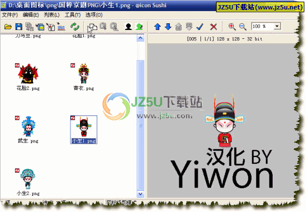
Task: Click the first gray paste icon
Action: pyautogui.click(x=103, y=26)
